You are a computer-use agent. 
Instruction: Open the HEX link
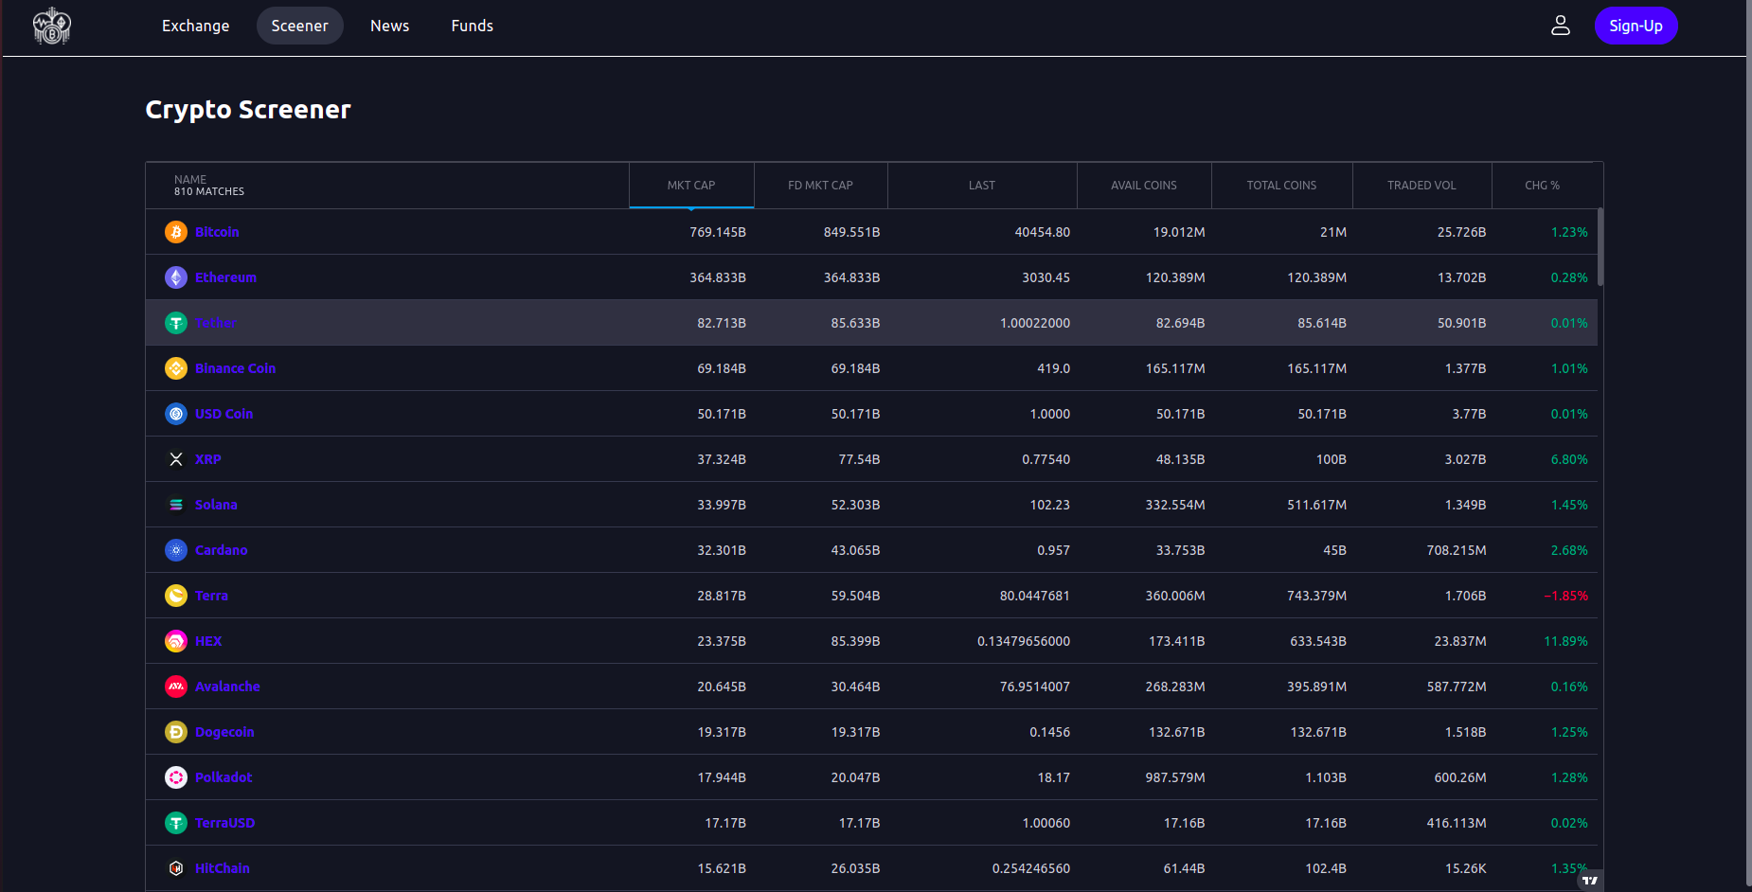208,641
